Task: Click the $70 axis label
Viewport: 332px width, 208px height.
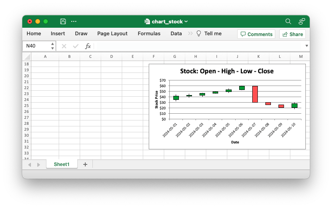Action: (x=163, y=80)
